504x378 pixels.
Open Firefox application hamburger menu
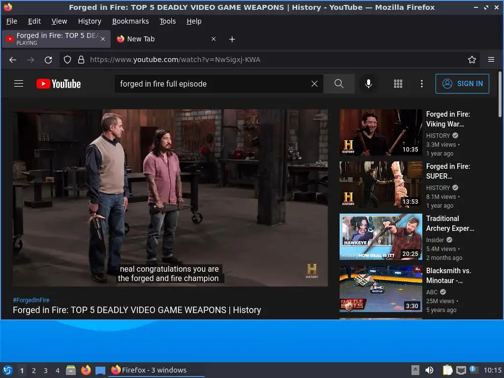coord(491,60)
